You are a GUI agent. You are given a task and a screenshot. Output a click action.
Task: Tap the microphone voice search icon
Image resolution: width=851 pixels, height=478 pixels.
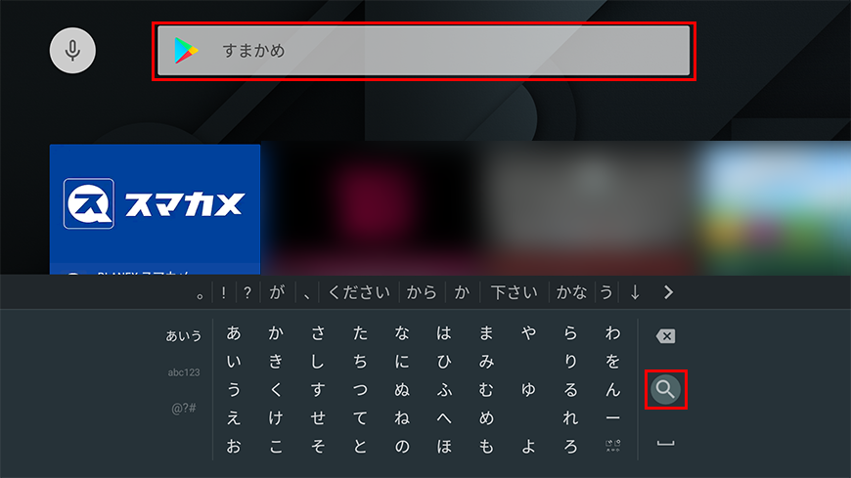coord(72,51)
